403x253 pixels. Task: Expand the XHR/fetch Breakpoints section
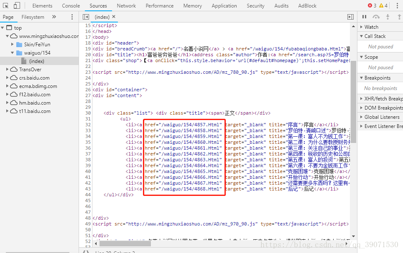[x=381, y=98]
